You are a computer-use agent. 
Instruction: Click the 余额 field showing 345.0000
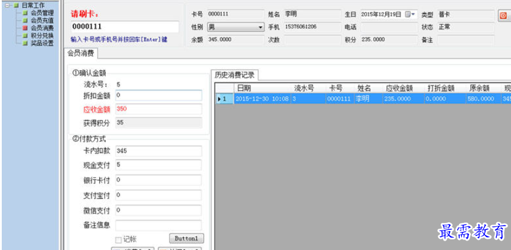click(235, 40)
